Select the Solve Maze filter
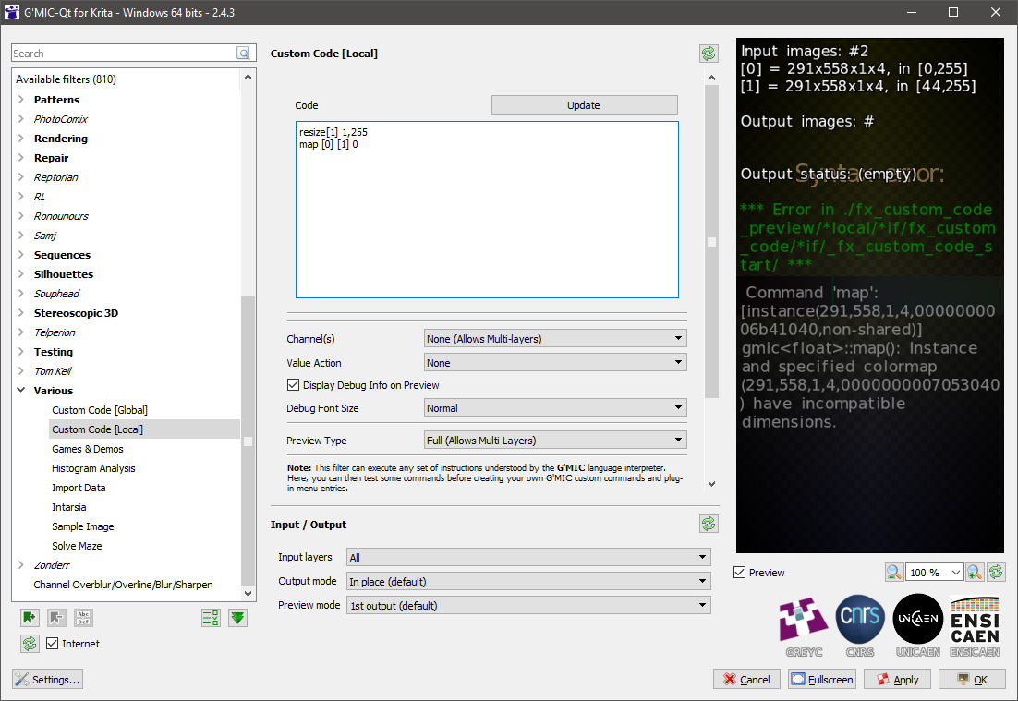Screen dimensions: 1018x701 77,546
